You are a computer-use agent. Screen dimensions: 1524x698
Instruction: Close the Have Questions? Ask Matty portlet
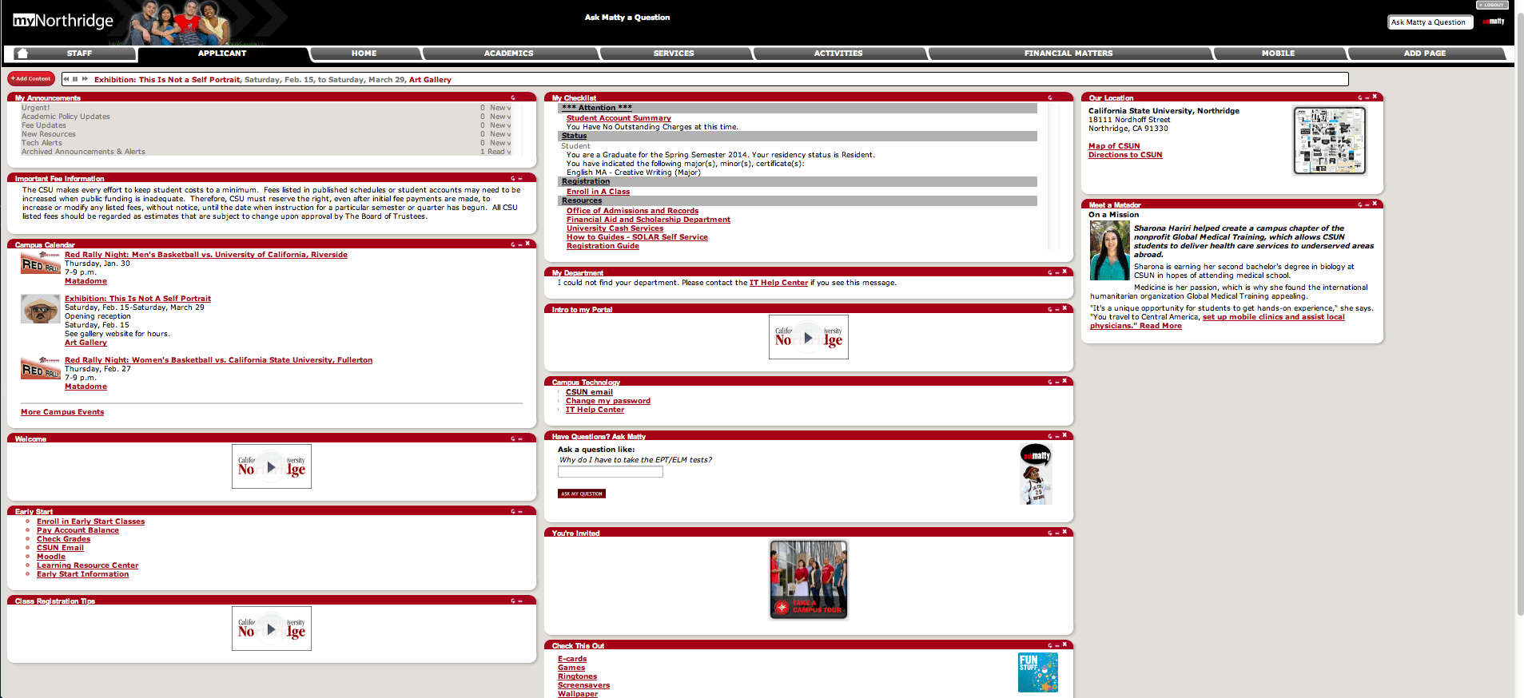1064,436
